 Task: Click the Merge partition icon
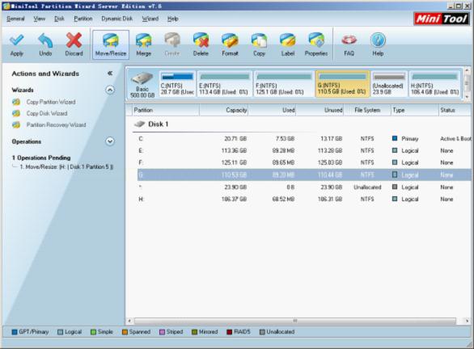[144, 40]
